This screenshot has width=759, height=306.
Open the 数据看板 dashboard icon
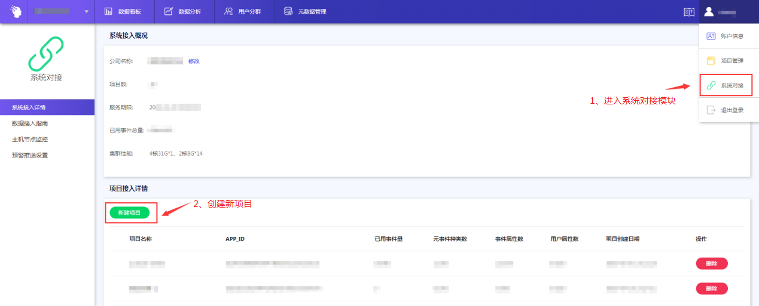108,11
